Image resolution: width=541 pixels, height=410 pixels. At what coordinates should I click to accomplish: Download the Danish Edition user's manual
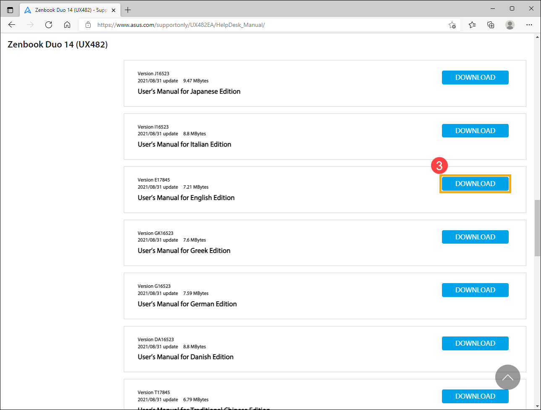475,343
